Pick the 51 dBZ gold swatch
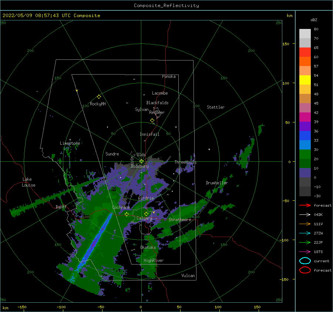 pyautogui.click(x=305, y=89)
